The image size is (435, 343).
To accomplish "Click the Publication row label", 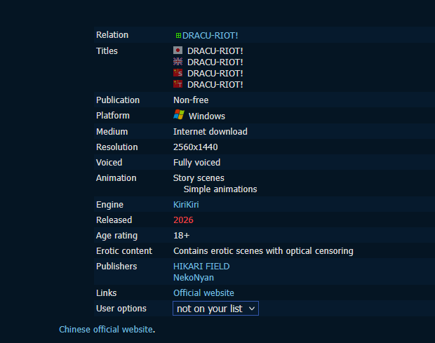I will (x=118, y=100).
